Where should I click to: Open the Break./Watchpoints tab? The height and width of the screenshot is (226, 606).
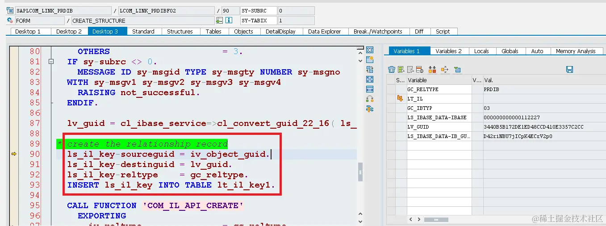click(x=378, y=31)
